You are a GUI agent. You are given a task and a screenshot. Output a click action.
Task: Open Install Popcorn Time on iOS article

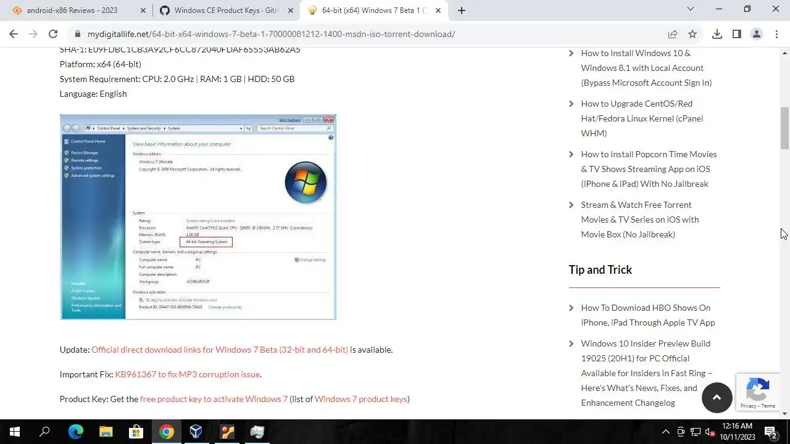pos(649,169)
